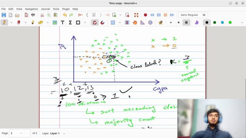Select the yellow PDF text selection tool

click(x=40, y=23)
